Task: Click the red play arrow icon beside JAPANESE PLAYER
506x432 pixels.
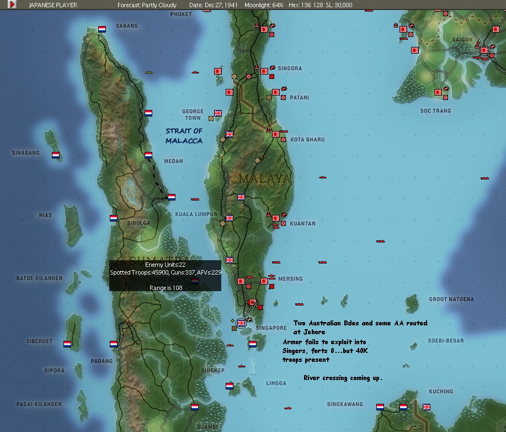Action: pyautogui.click(x=12, y=4)
